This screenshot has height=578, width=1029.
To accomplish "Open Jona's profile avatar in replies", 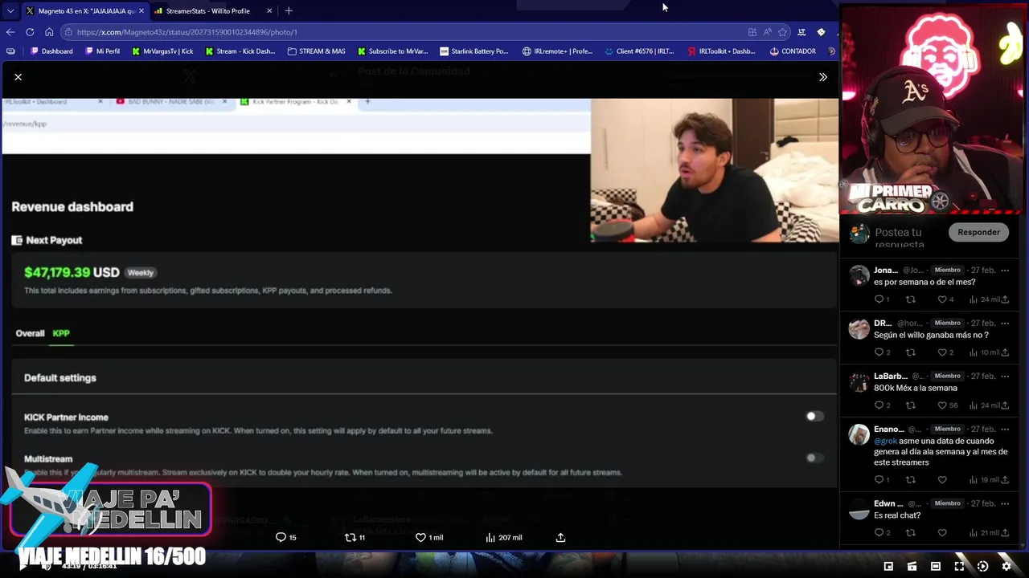I will coord(859,276).
